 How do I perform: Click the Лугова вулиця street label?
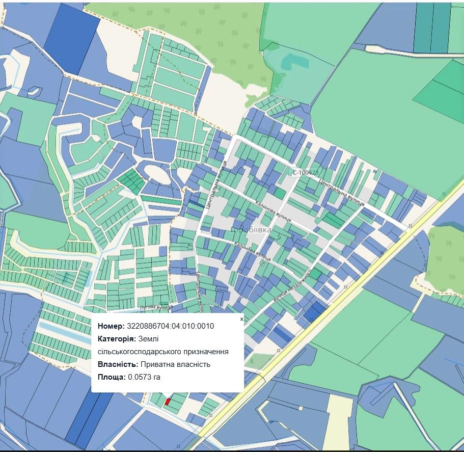click(156, 308)
